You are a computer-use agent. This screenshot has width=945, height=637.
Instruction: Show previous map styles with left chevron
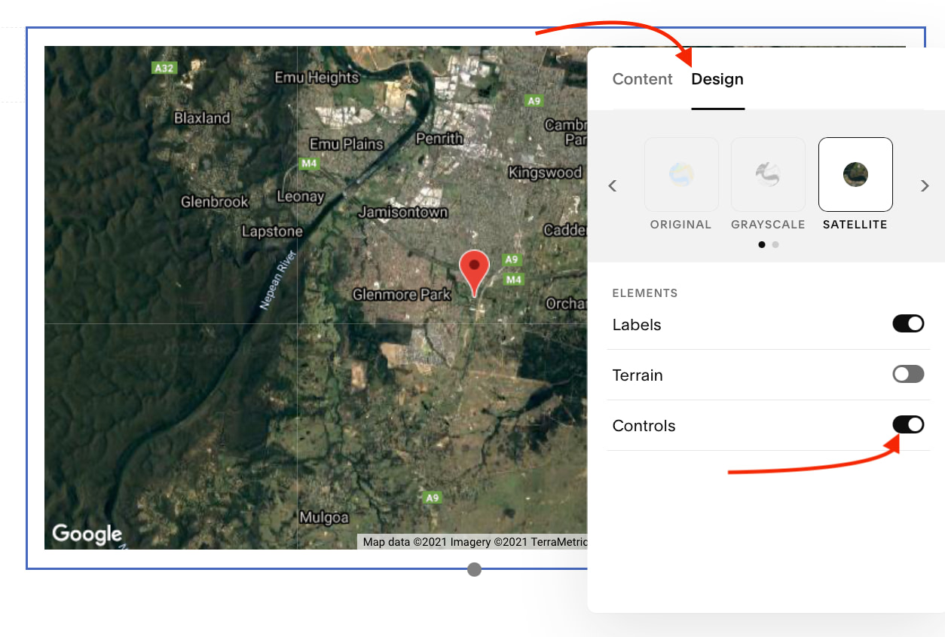613,186
